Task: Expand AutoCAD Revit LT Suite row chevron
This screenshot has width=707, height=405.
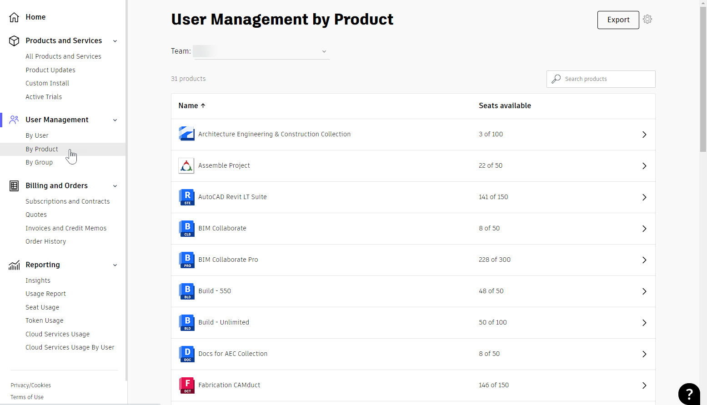Action: click(644, 197)
